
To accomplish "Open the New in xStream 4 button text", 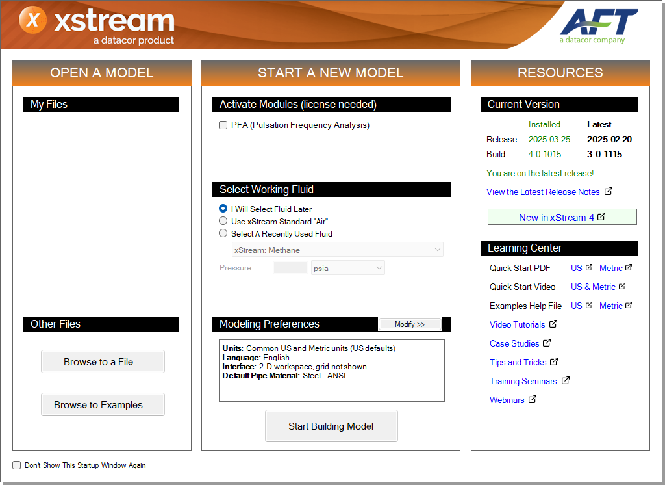I will [557, 217].
